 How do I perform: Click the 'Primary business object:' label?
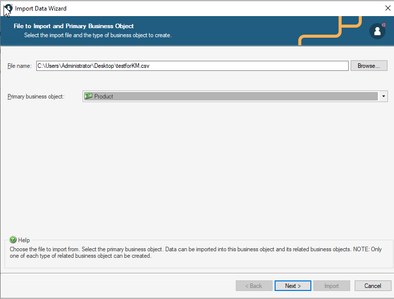(36, 96)
